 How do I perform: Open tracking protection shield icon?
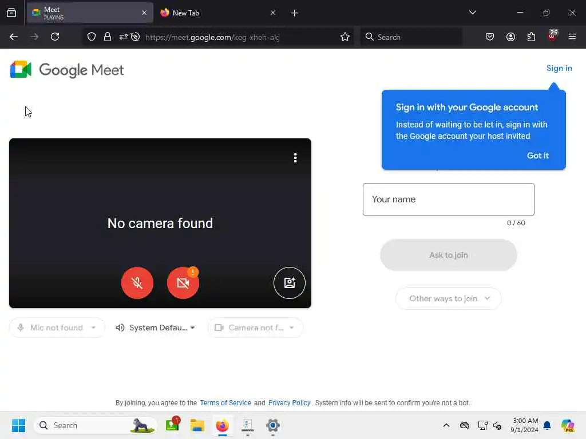pos(92,37)
